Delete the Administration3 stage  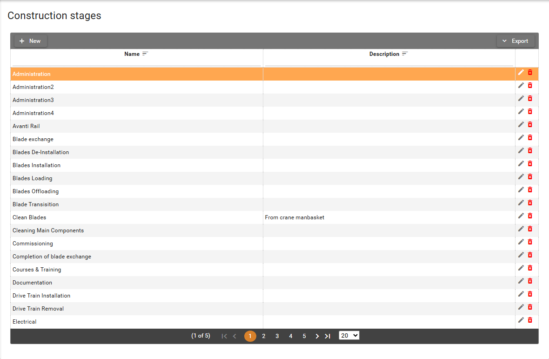click(x=530, y=98)
